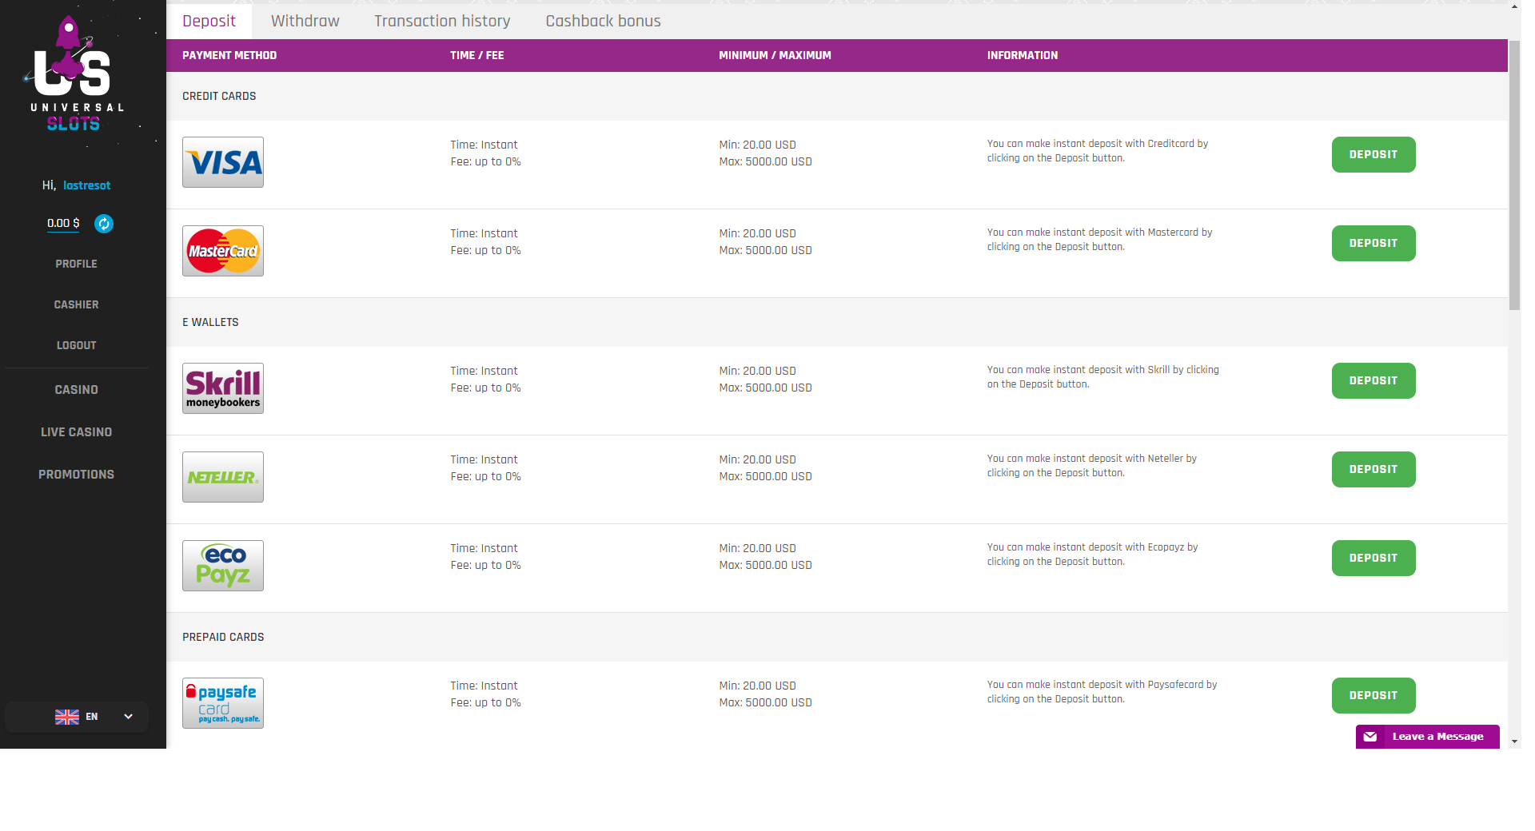Screen dimensions: 1535x831
Task: Switch to the Withdraw tab
Action: pos(305,21)
